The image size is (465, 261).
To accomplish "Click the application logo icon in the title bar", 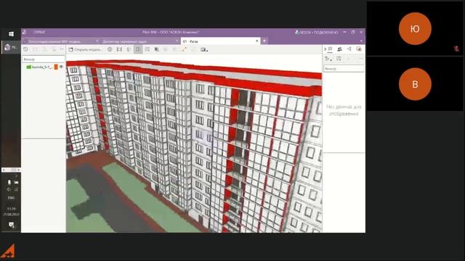I will [25, 32].
